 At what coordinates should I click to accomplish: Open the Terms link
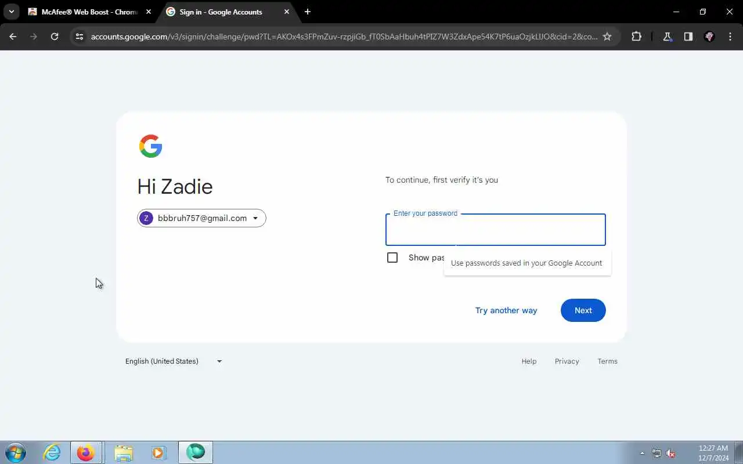tap(608, 361)
